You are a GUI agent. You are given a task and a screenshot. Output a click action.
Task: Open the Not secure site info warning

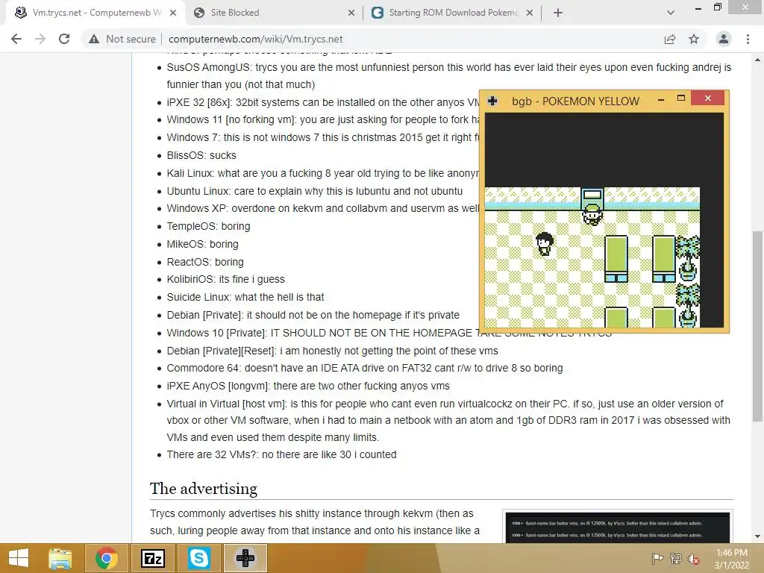[x=122, y=39]
